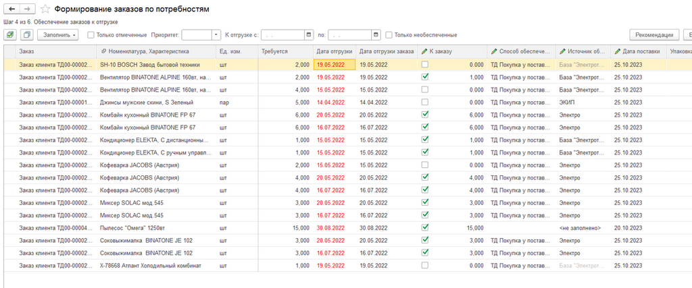Viewport: 692px width, 288px height.
Task: Click the forward navigation arrow
Action: point(27,9)
